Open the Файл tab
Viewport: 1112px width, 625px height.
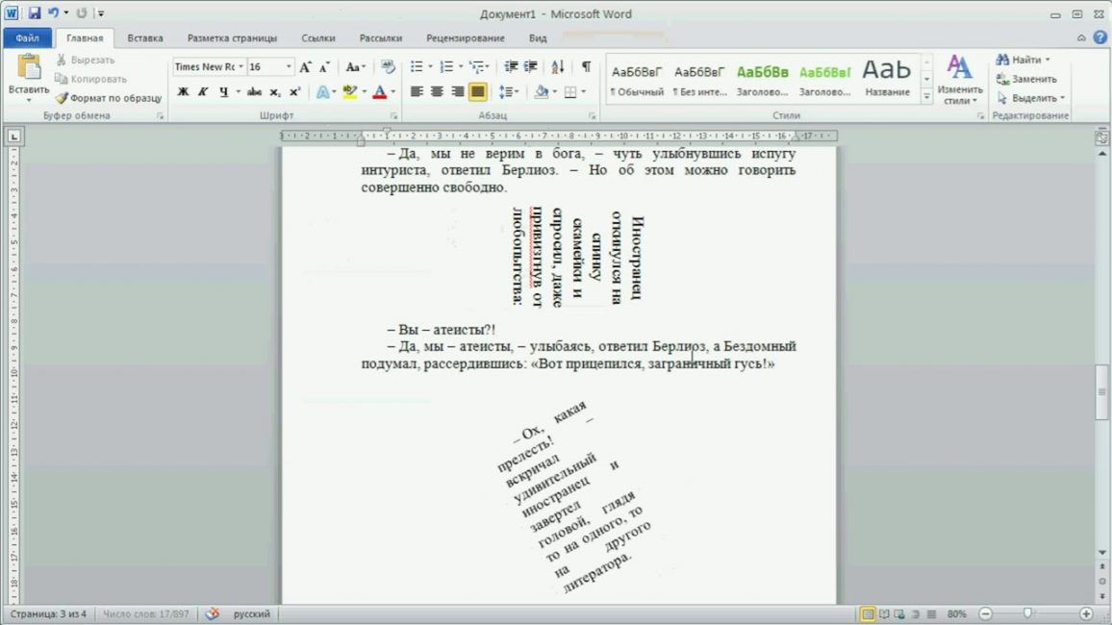[x=27, y=38]
